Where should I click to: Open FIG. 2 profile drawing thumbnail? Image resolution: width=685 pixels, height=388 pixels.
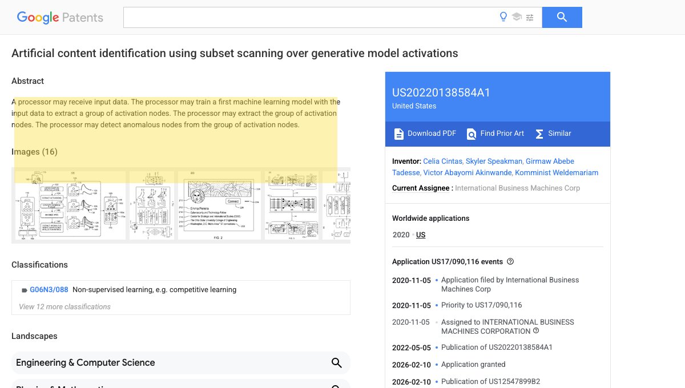click(219, 205)
